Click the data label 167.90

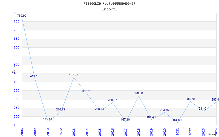125,120
